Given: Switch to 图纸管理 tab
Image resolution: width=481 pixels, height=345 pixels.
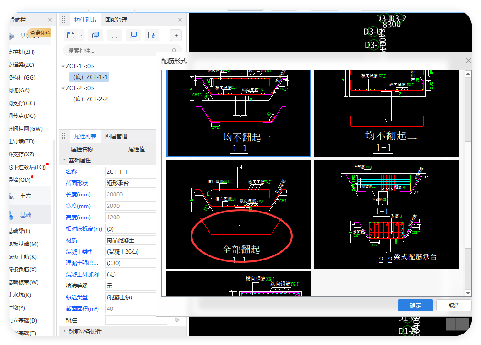Looking at the screenshot, I should 116,20.
